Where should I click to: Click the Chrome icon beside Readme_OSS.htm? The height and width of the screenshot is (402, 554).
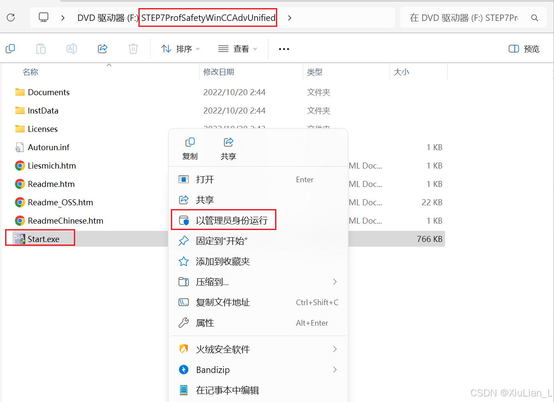20,202
